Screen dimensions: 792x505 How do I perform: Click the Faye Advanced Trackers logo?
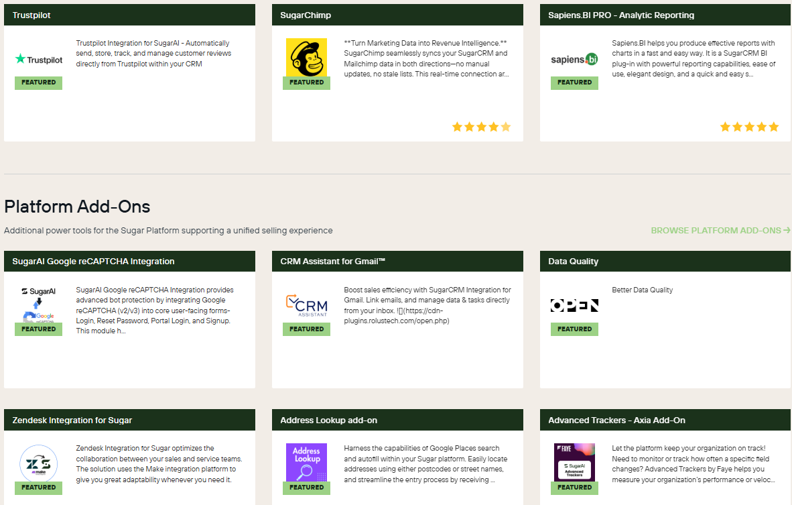tap(574, 462)
